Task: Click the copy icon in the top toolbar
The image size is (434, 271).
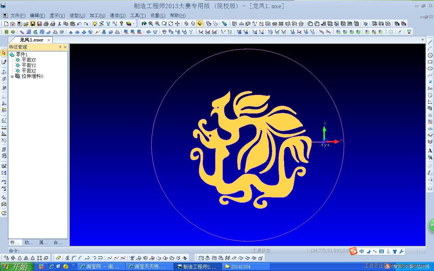Action: click(x=66, y=23)
